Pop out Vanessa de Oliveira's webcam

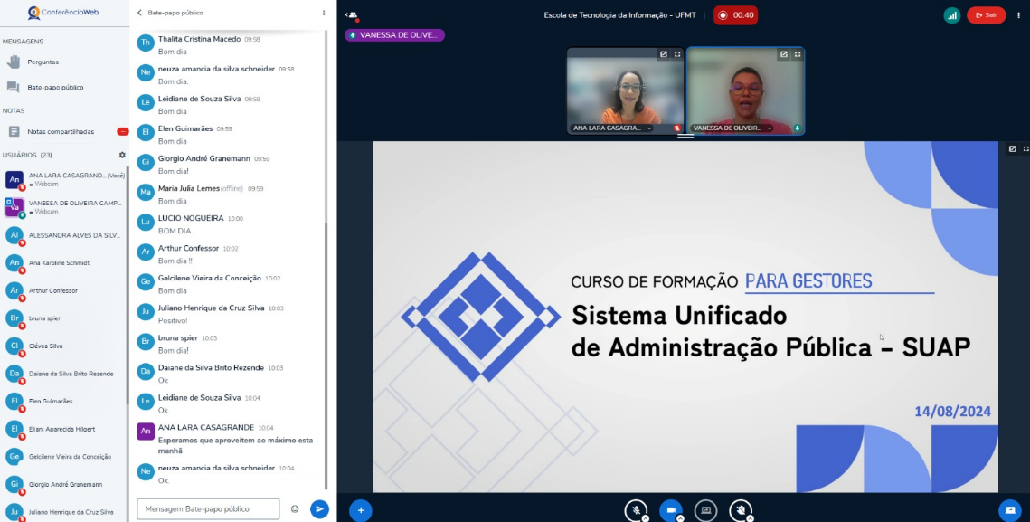click(784, 54)
